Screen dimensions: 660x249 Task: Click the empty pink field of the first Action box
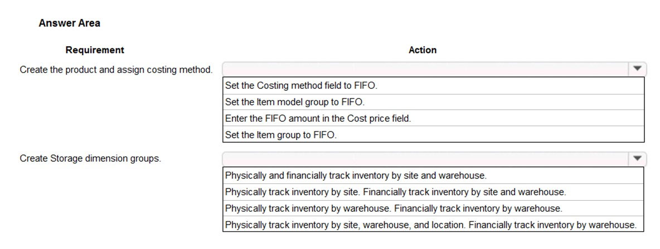point(425,69)
